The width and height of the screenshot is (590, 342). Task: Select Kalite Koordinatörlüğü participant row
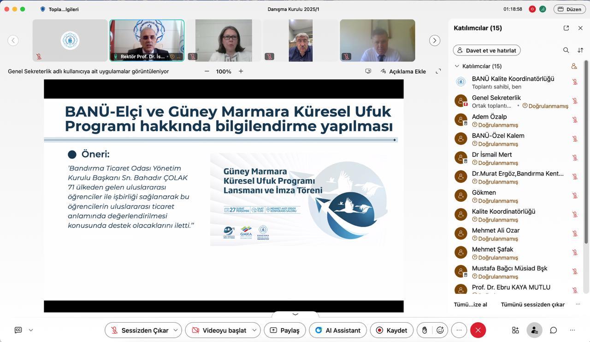516,215
